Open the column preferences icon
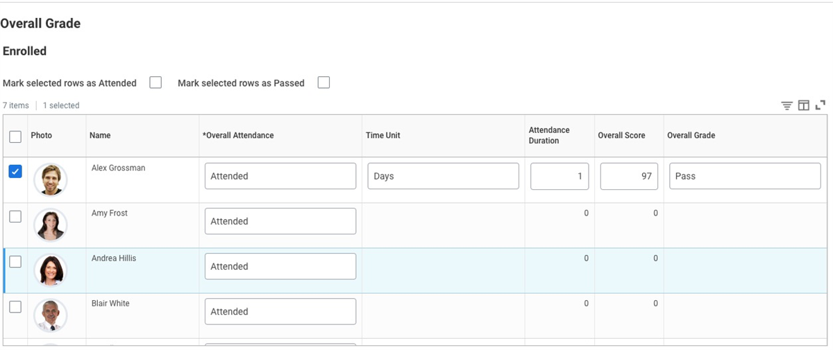Image resolution: width=833 pixels, height=350 pixels. (804, 105)
